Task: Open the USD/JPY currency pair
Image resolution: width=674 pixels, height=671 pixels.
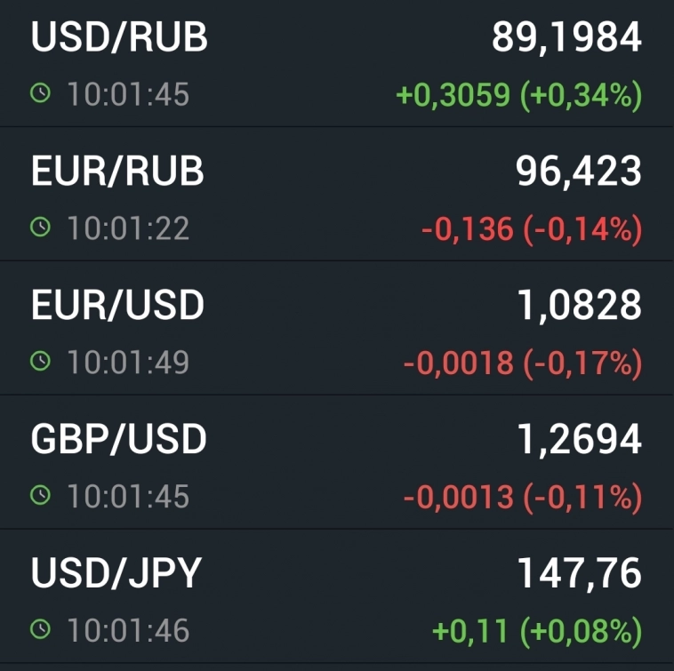Action: coord(116,574)
